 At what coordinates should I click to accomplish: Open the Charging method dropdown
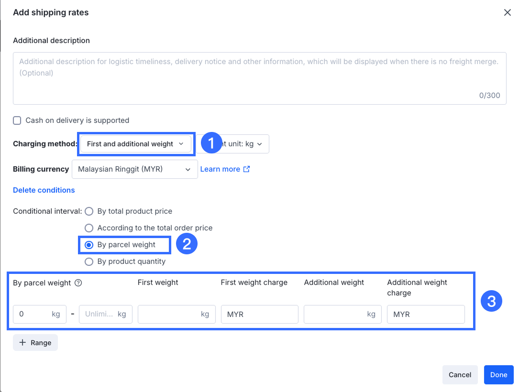click(x=136, y=144)
